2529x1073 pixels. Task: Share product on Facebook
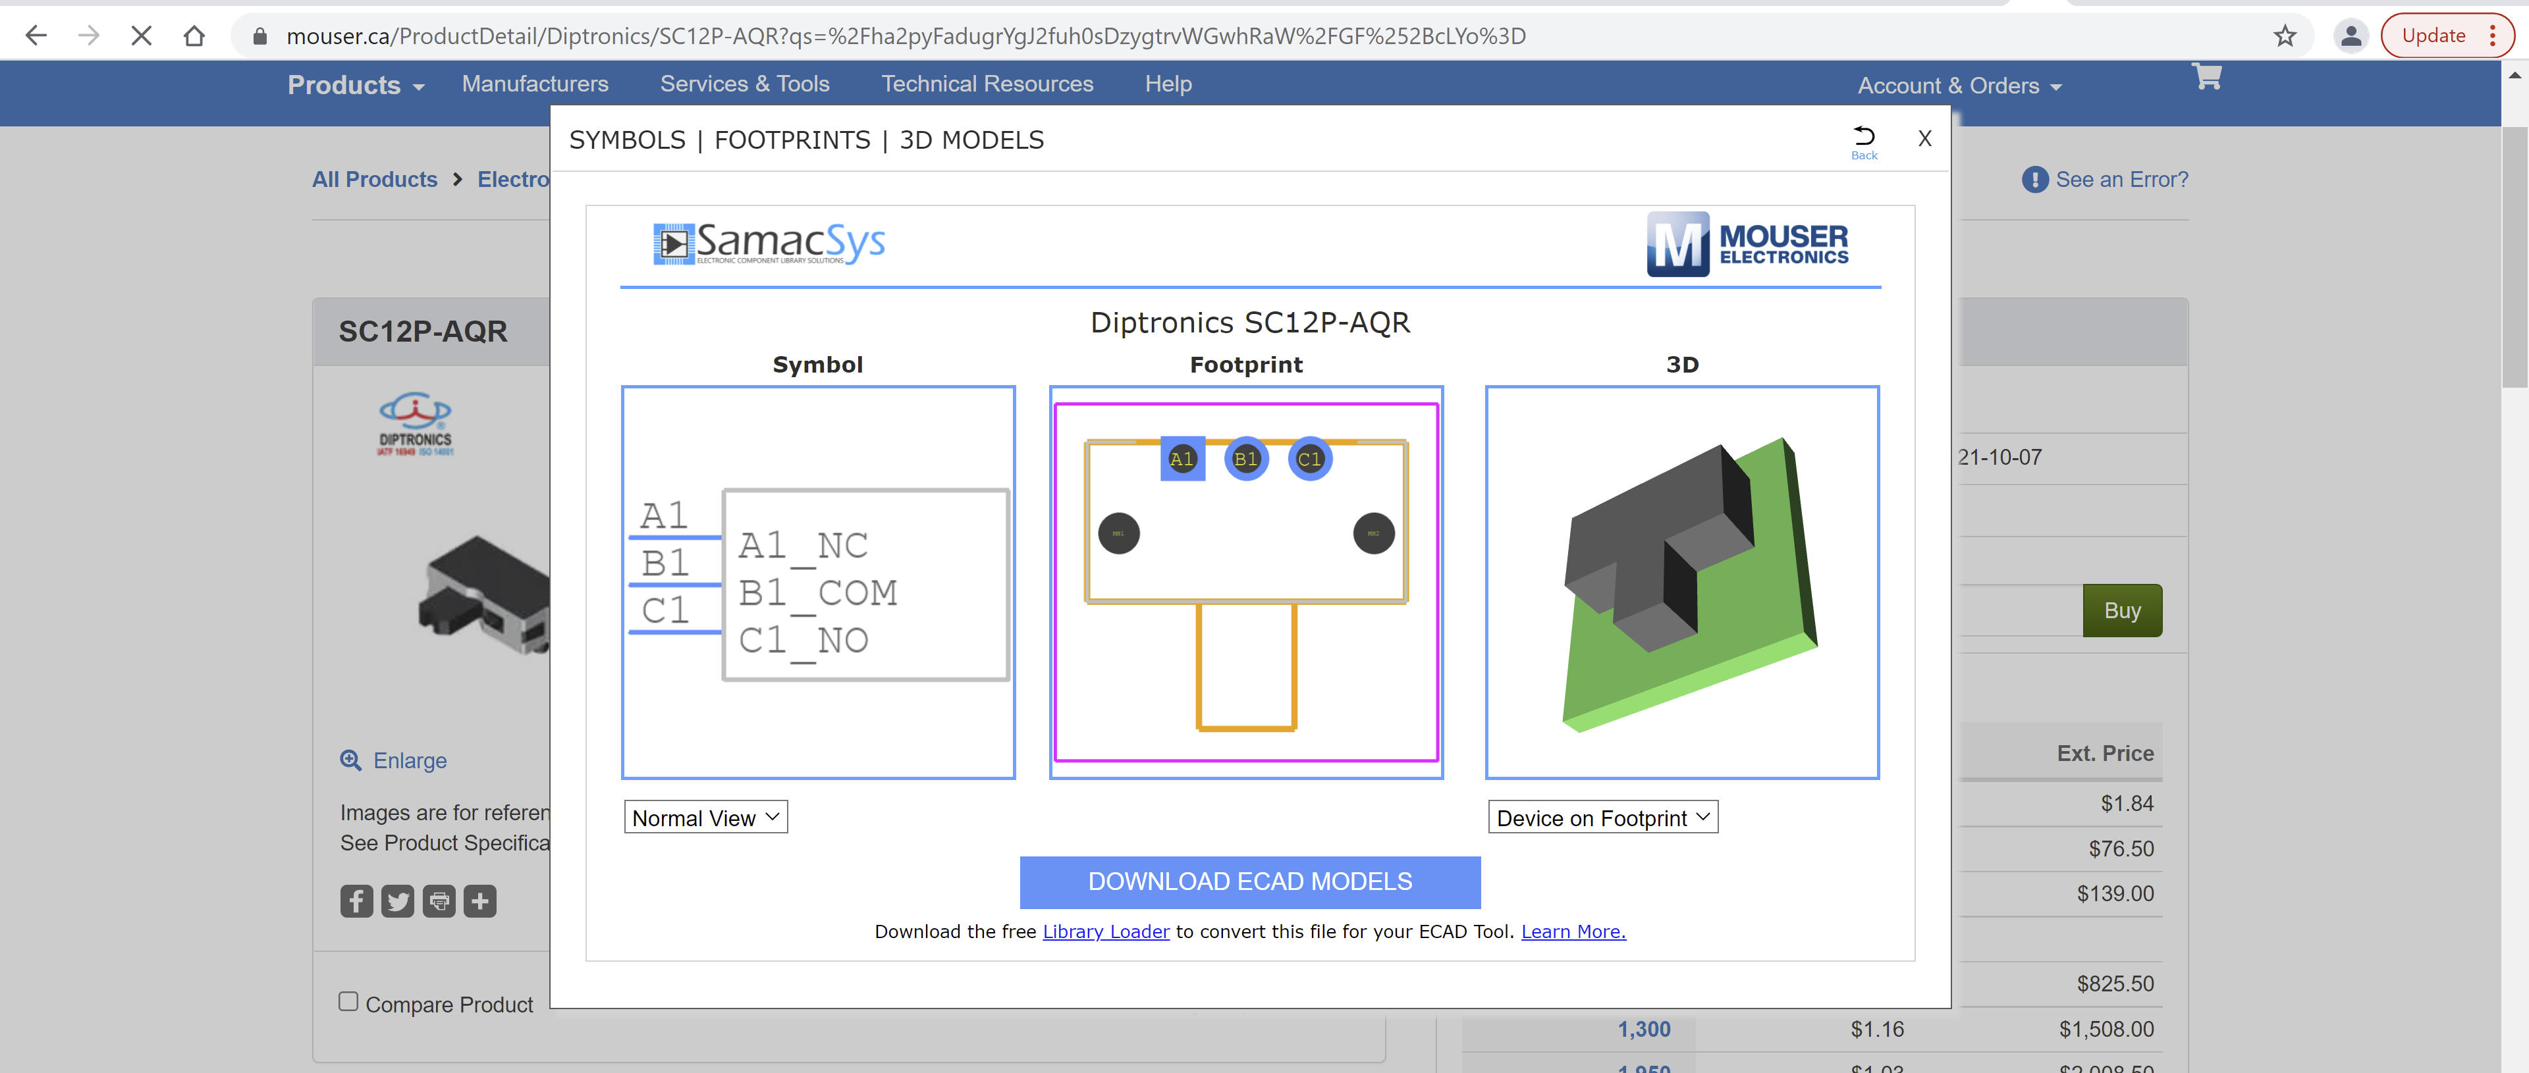pos(356,901)
